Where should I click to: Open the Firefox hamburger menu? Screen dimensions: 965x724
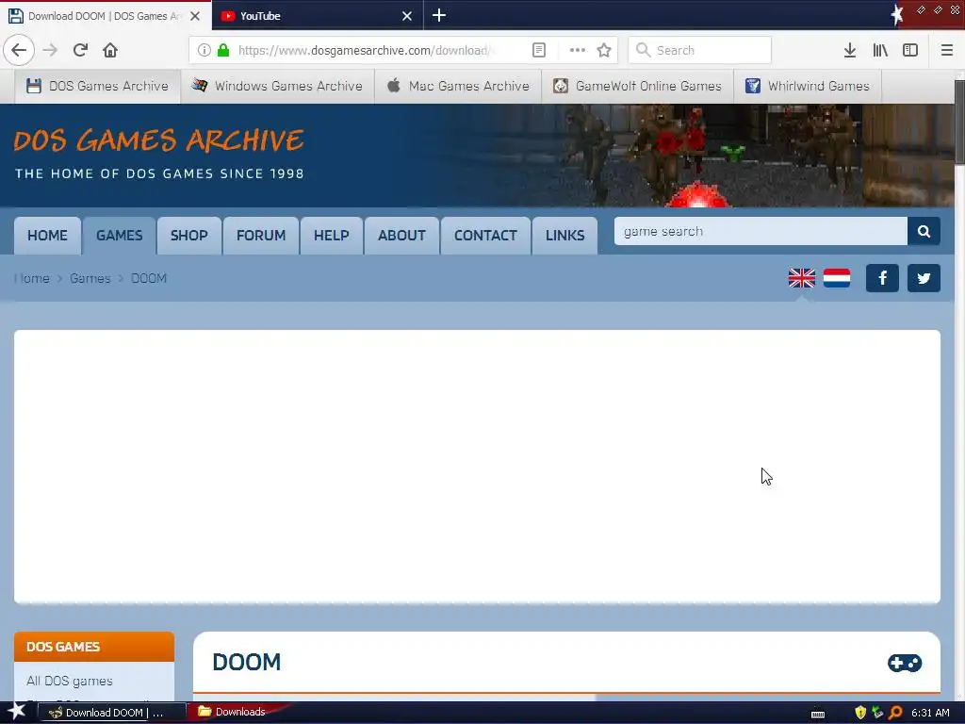(946, 50)
